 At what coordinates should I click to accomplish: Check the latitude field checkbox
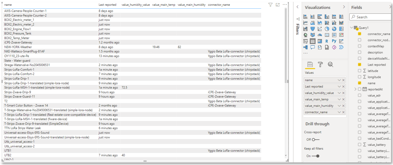tap(359, 70)
